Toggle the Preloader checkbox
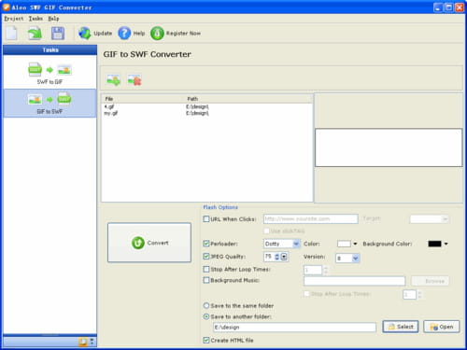 coord(206,244)
